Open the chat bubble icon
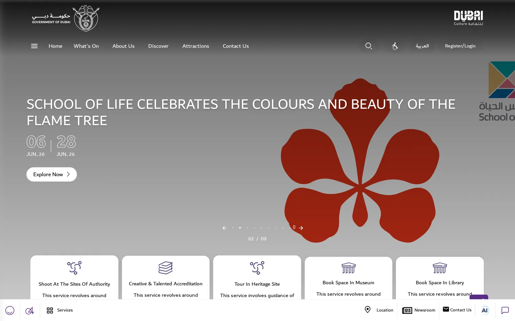Screen dimensions: 515x321 coord(505,310)
